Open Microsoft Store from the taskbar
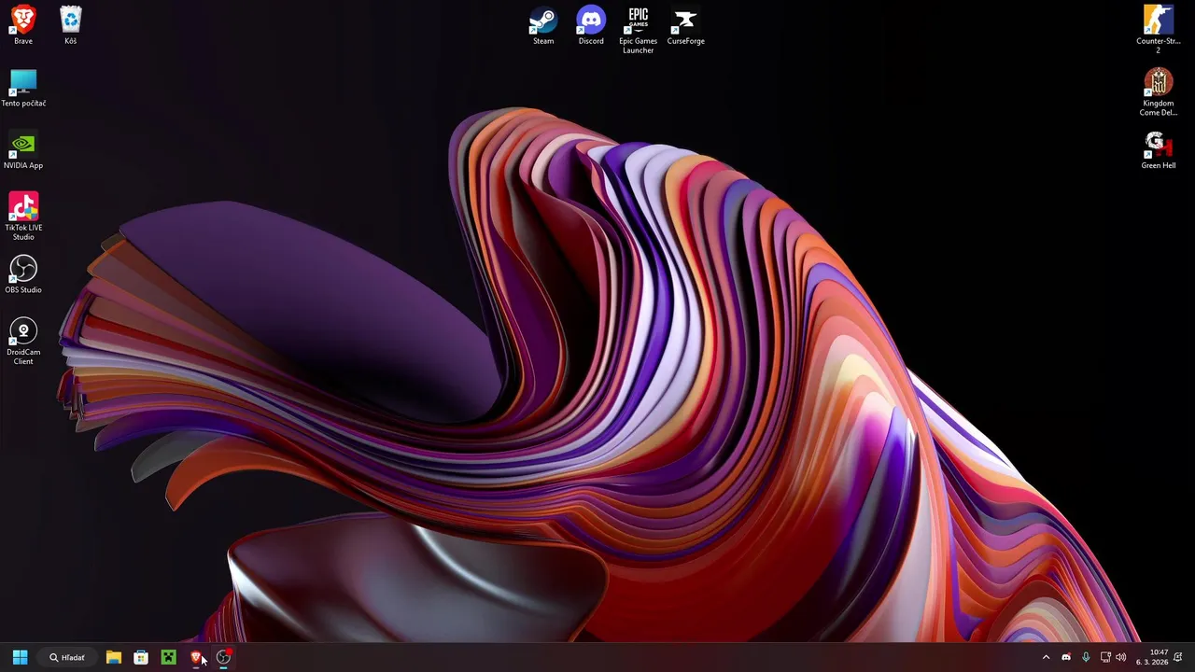1195x672 pixels. click(141, 658)
